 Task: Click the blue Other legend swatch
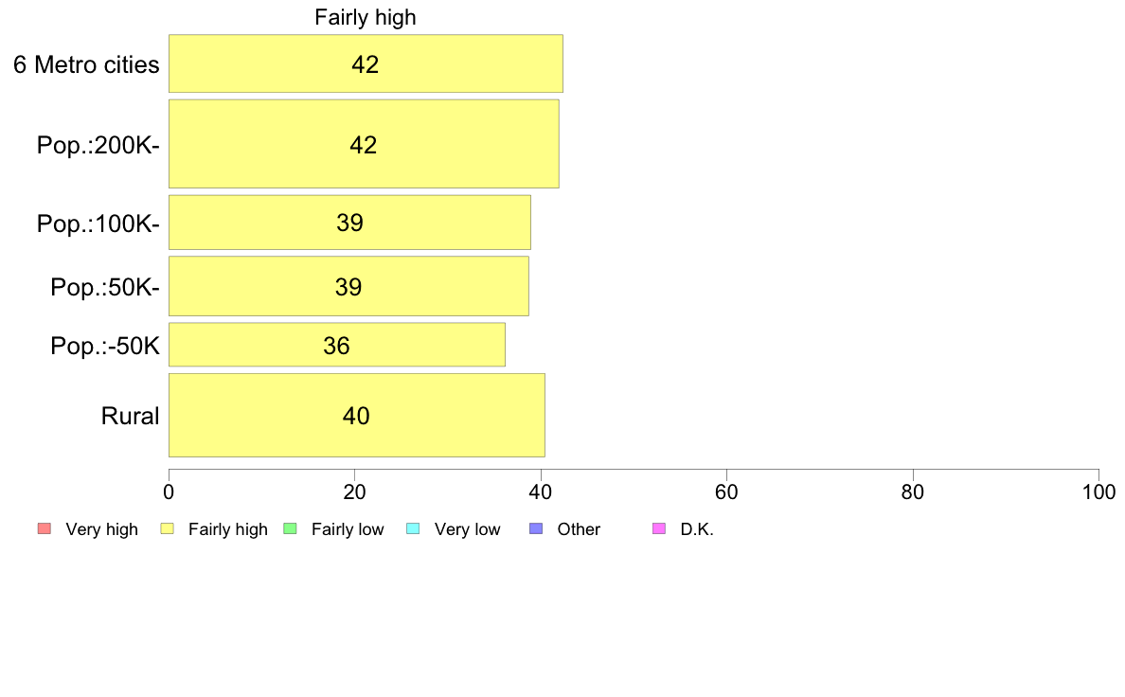tap(536, 529)
